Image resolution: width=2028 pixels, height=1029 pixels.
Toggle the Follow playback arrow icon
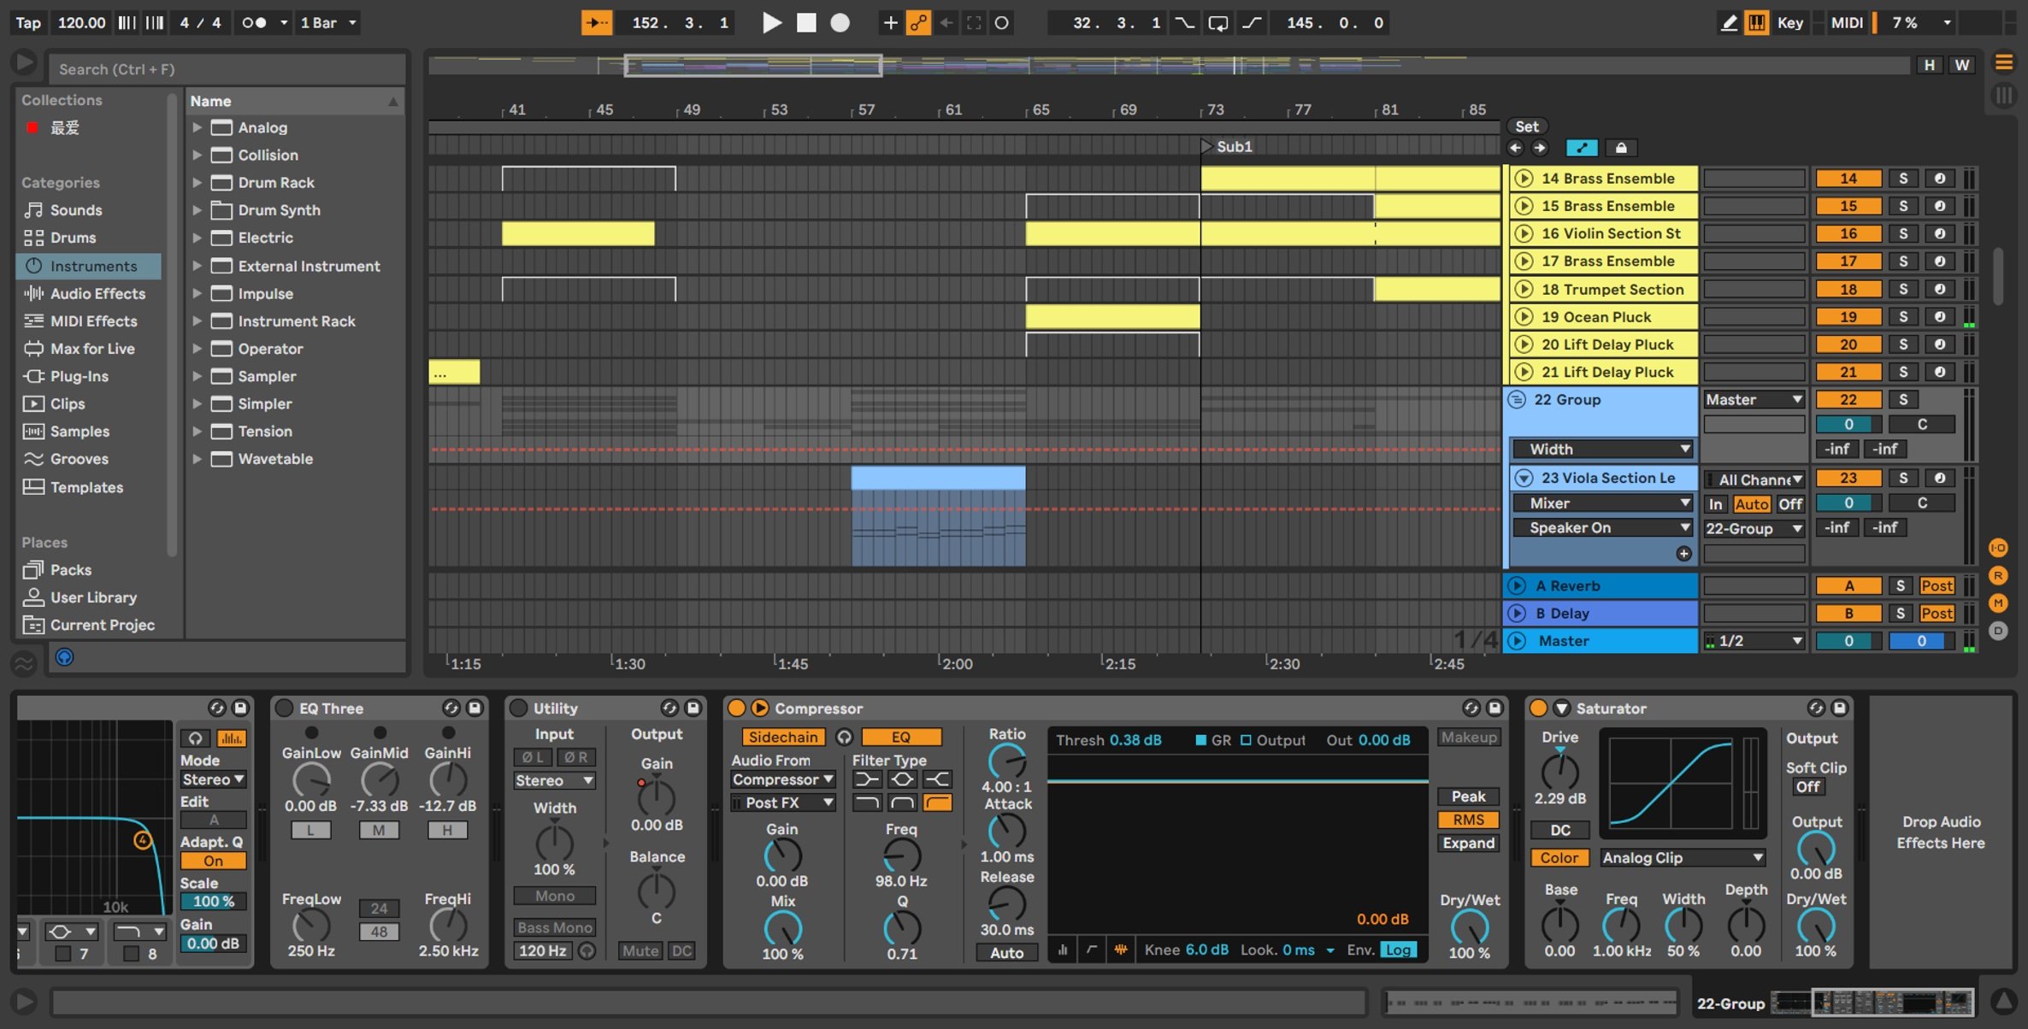597,23
